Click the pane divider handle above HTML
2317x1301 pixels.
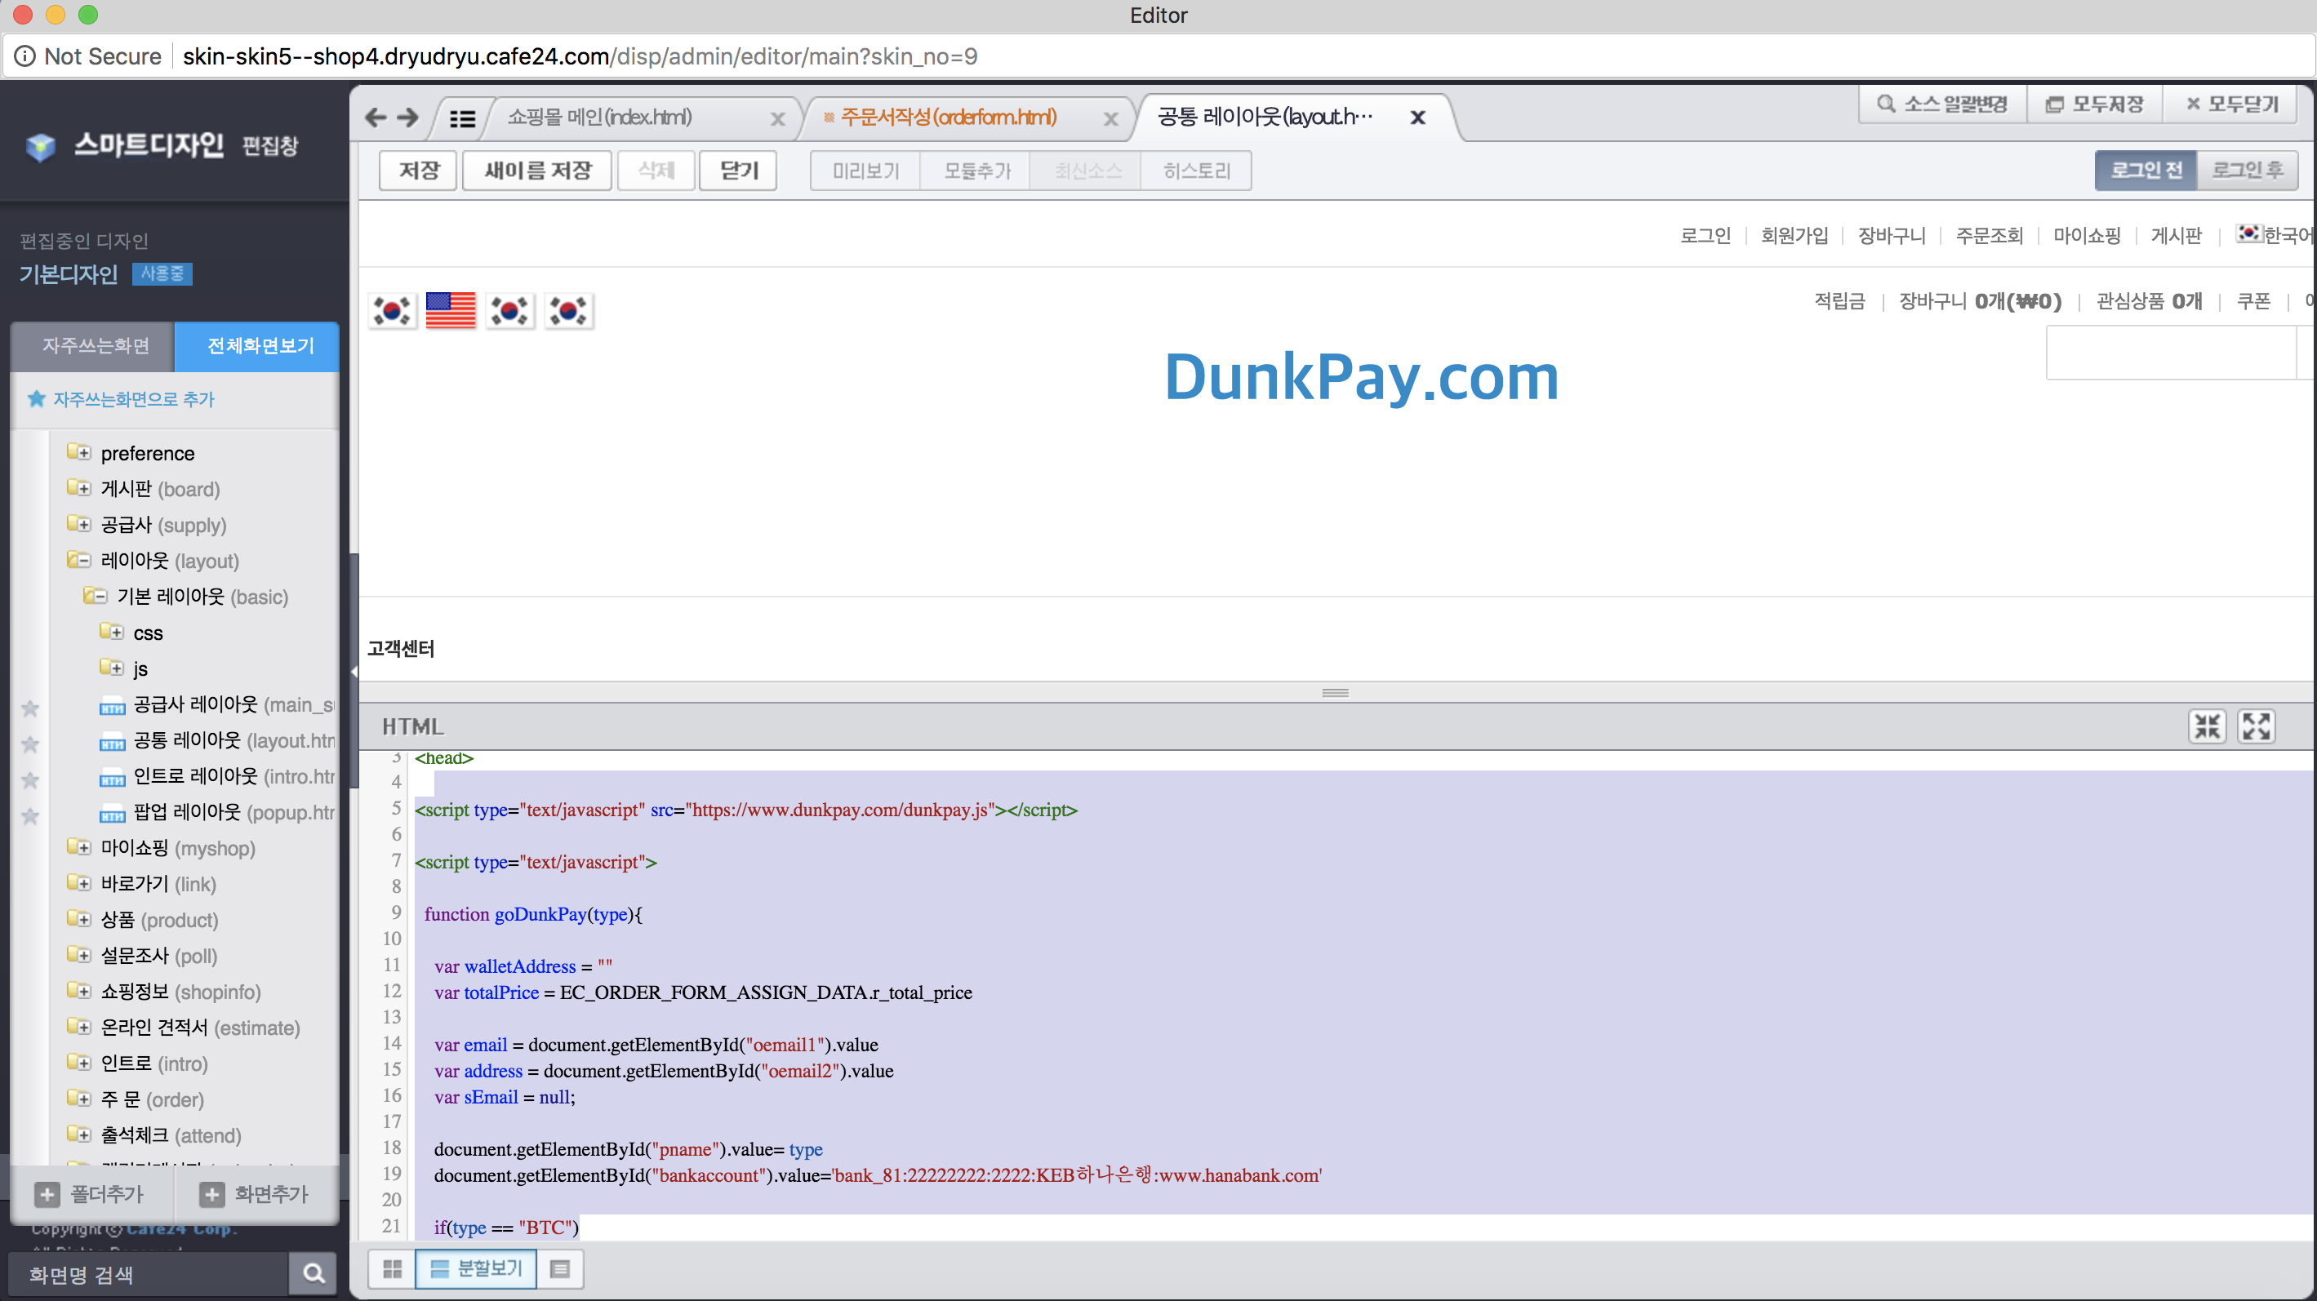point(1335,692)
